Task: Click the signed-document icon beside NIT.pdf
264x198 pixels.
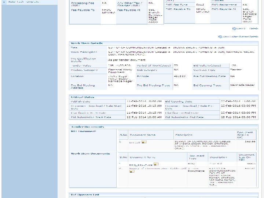Action: (x=144, y=142)
